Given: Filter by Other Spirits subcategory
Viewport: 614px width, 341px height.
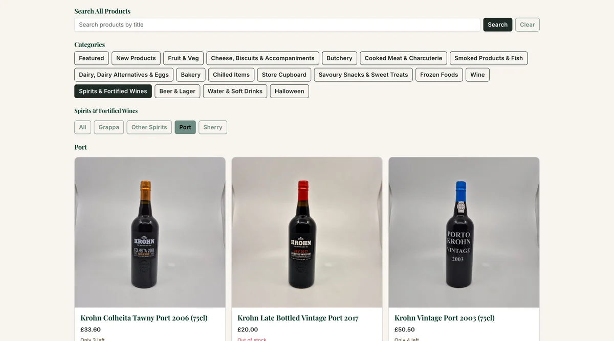Looking at the screenshot, I should click(x=149, y=127).
